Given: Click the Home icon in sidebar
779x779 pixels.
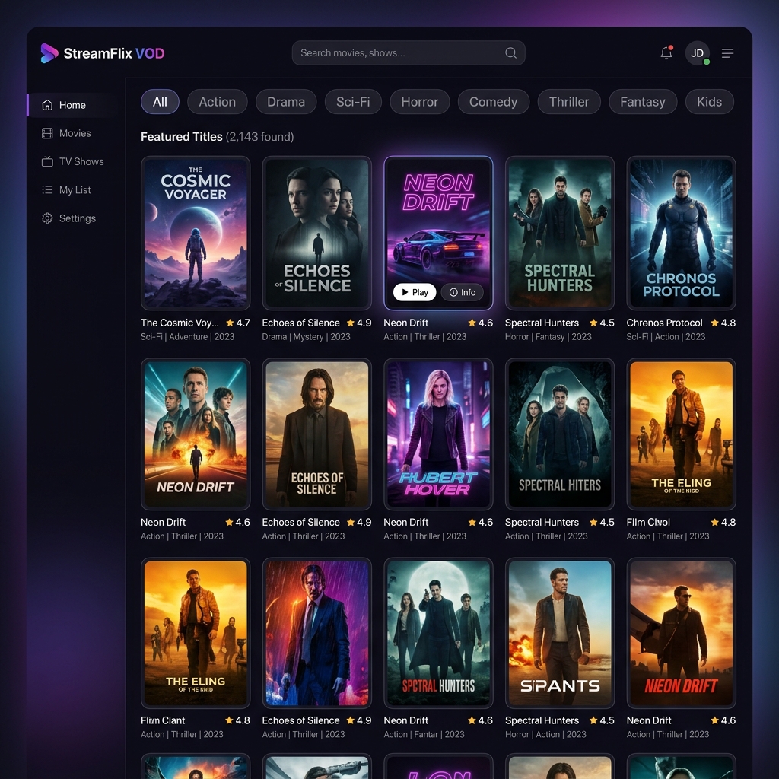Looking at the screenshot, I should point(47,105).
